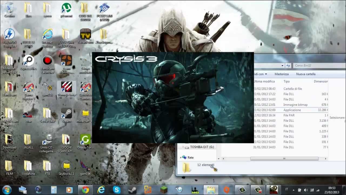Open the sharing dropdown arrow in Explorer toolbar
This screenshot has width=346, height=195.
(x=266, y=74)
